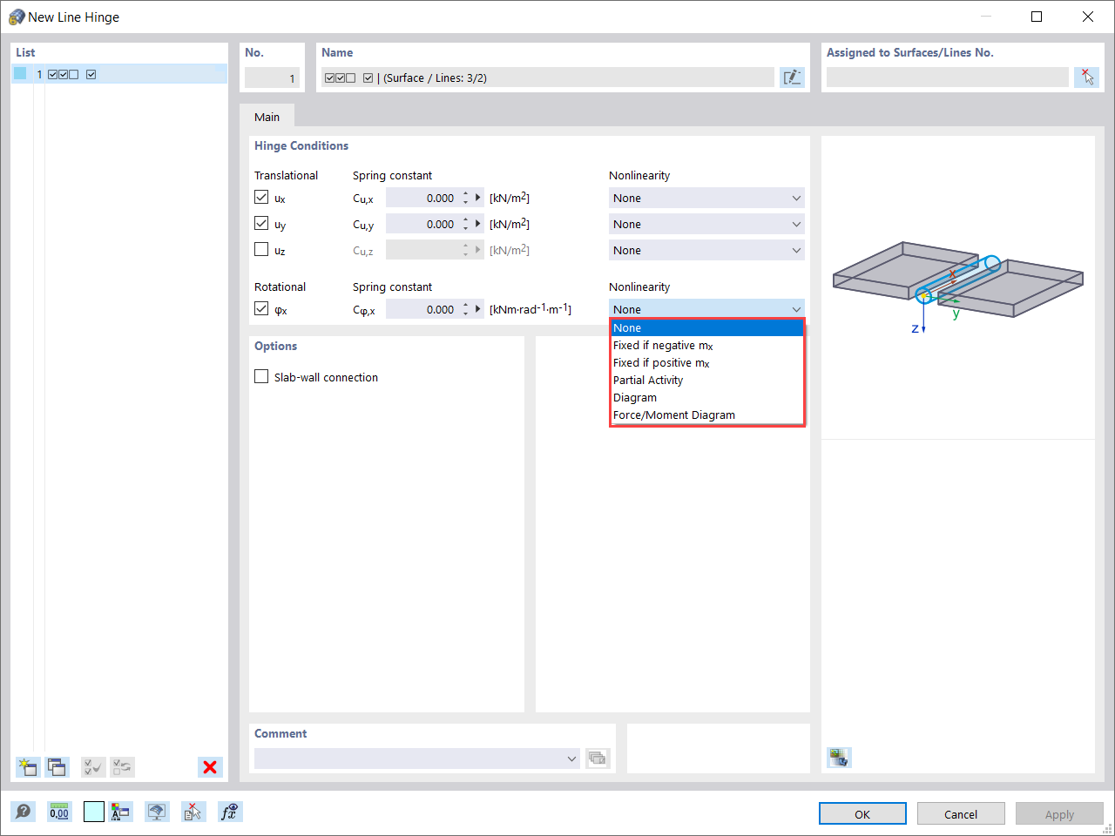1115x836 pixels.
Task: Enable the Slab-wall connection option
Action: click(x=260, y=376)
